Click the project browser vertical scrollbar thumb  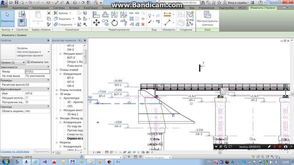pos(85,56)
